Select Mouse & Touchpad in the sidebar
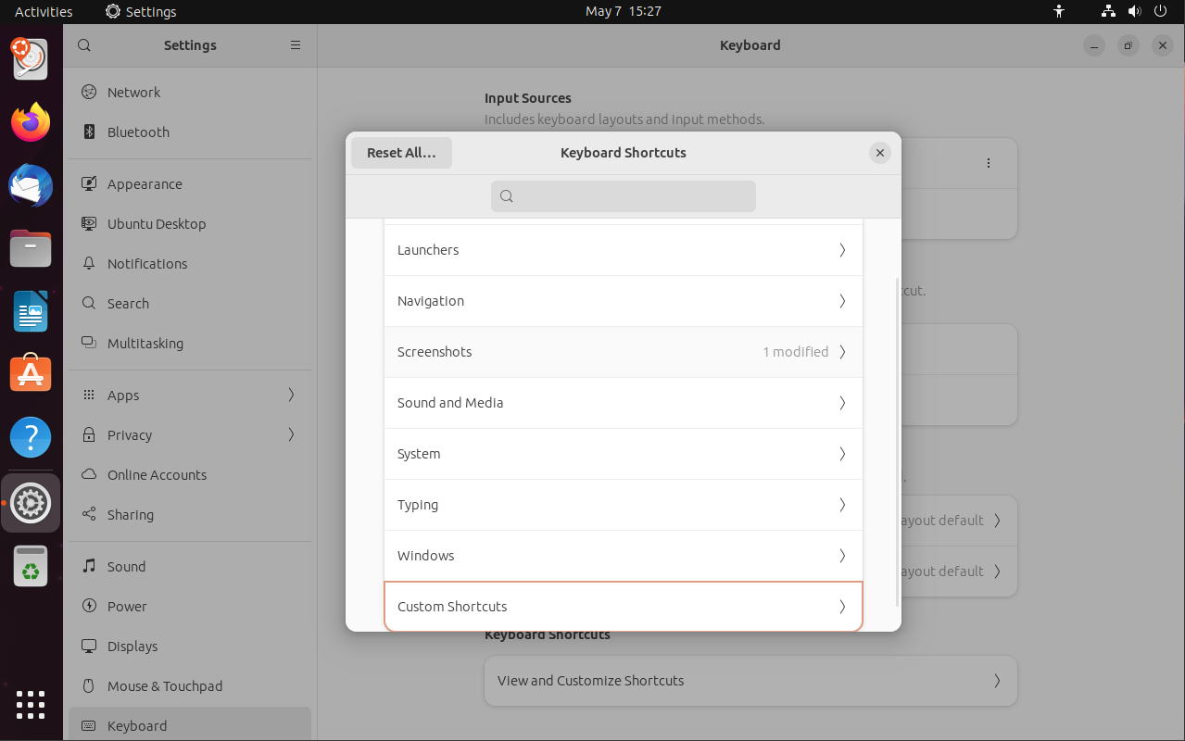1185x741 pixels. (x=190, y=686)
